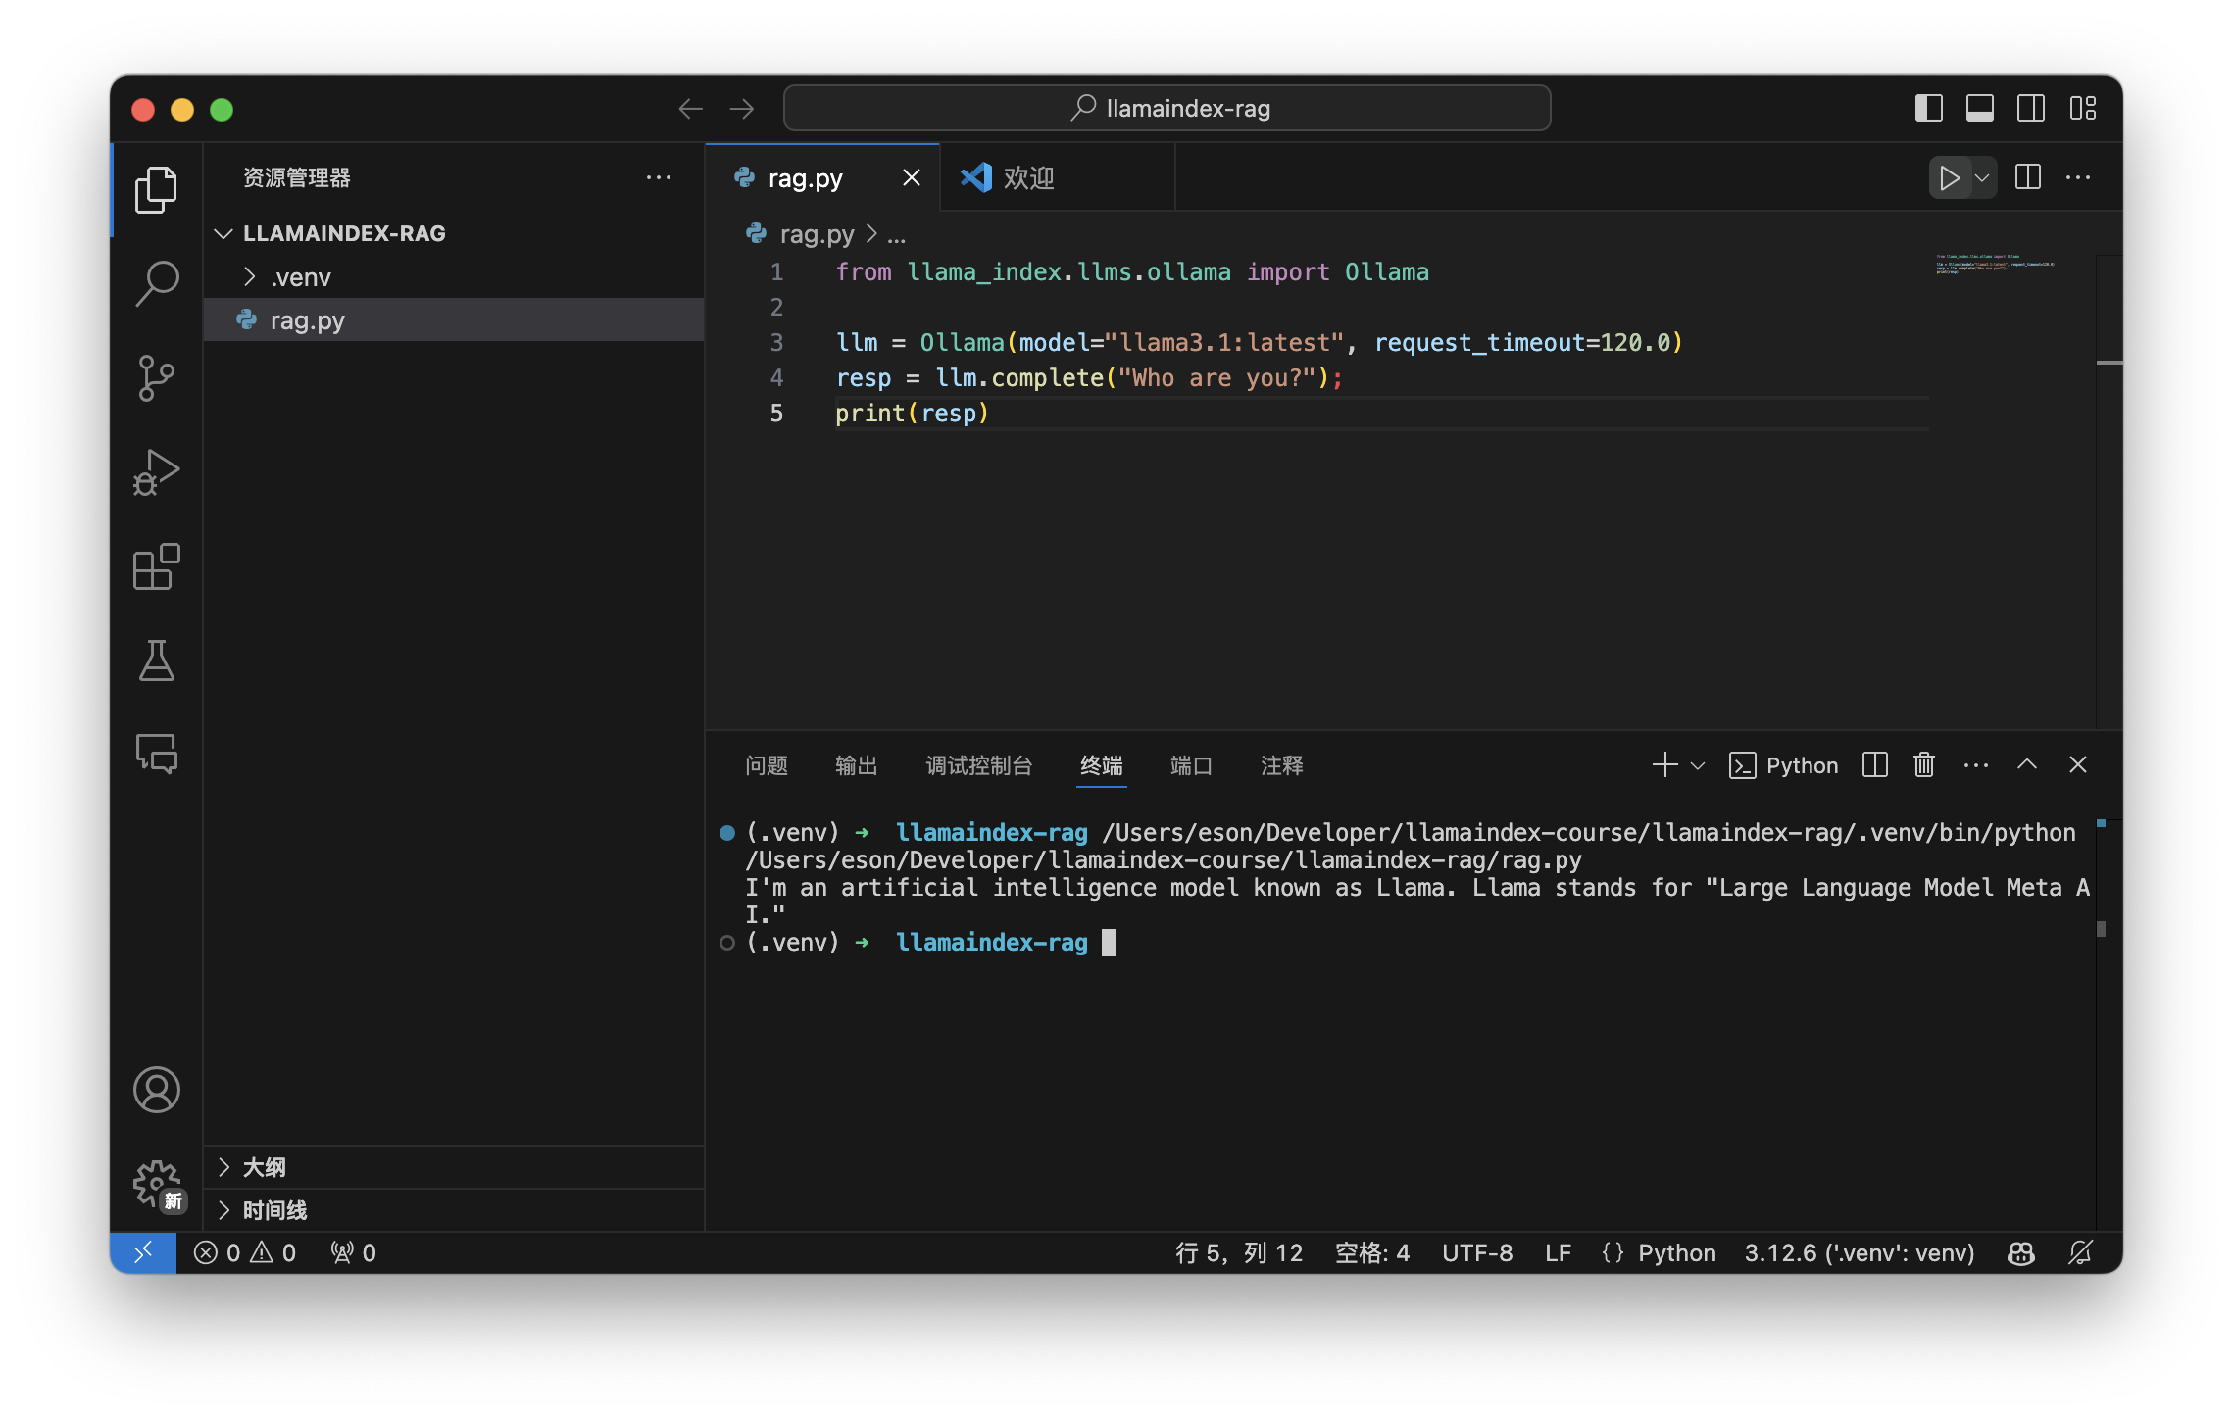Click the 3.12.6 Python interpreter selector

(1859, 1253)
